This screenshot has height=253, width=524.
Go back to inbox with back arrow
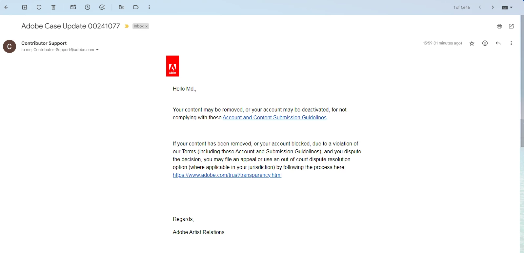click(6, 7)
